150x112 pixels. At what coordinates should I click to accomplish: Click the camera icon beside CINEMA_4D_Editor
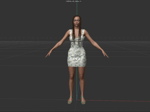click(81, 1)
